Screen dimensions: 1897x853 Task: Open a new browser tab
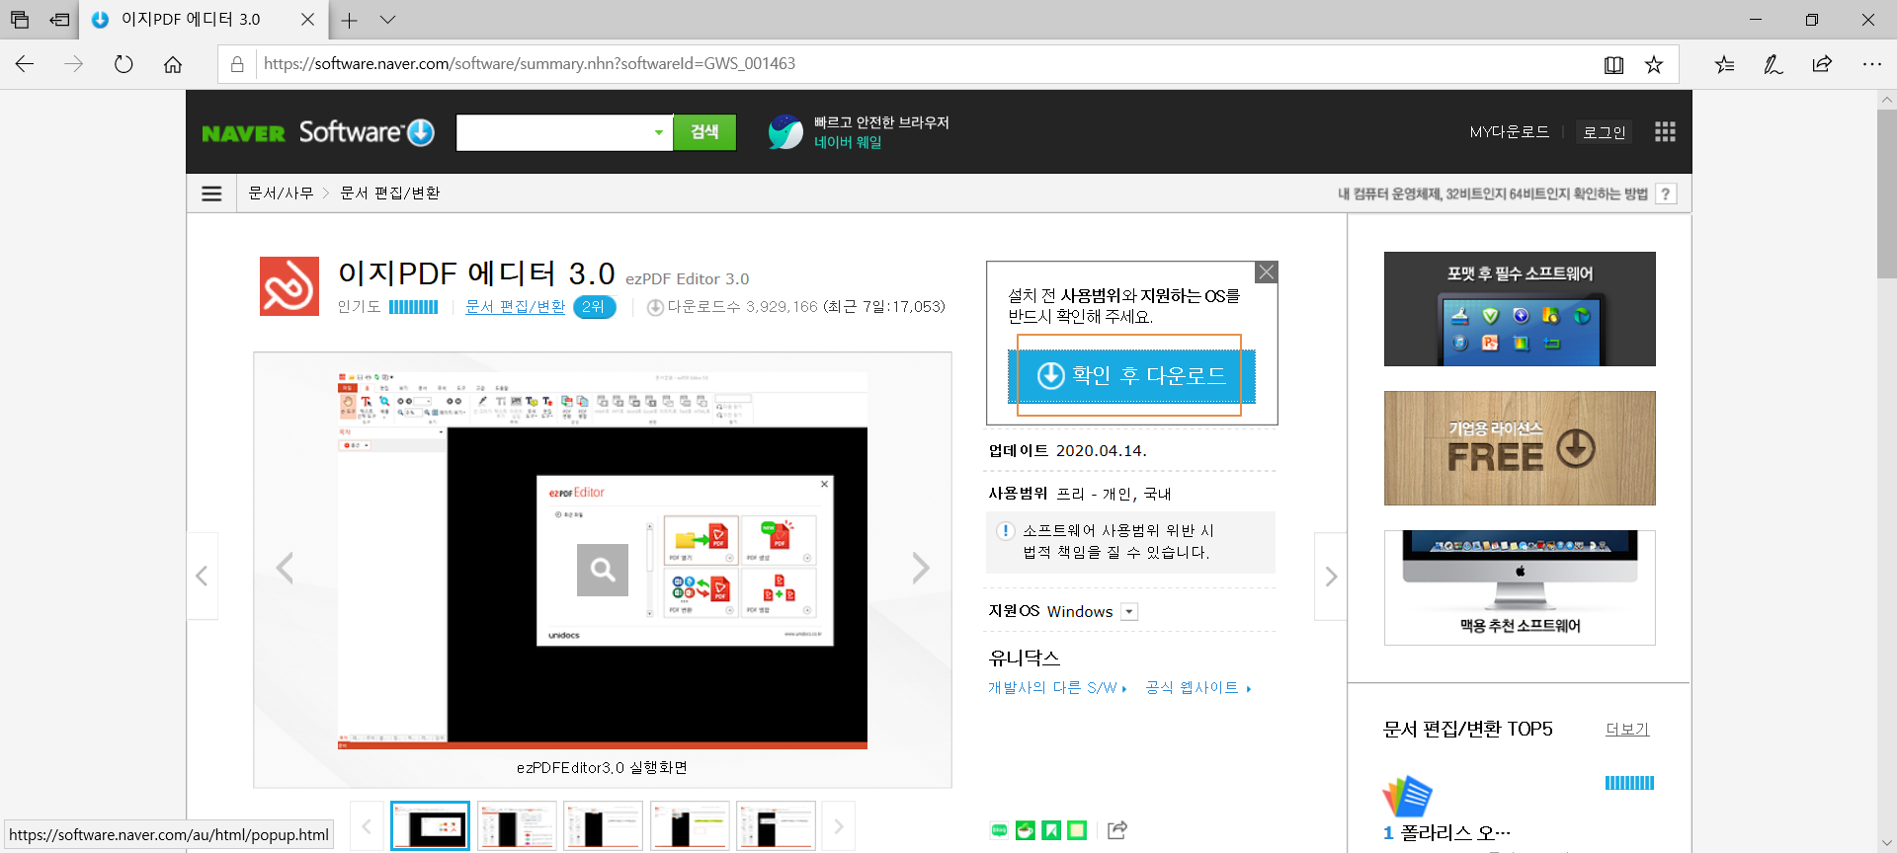pyautogui.click(x=349, y=20)
